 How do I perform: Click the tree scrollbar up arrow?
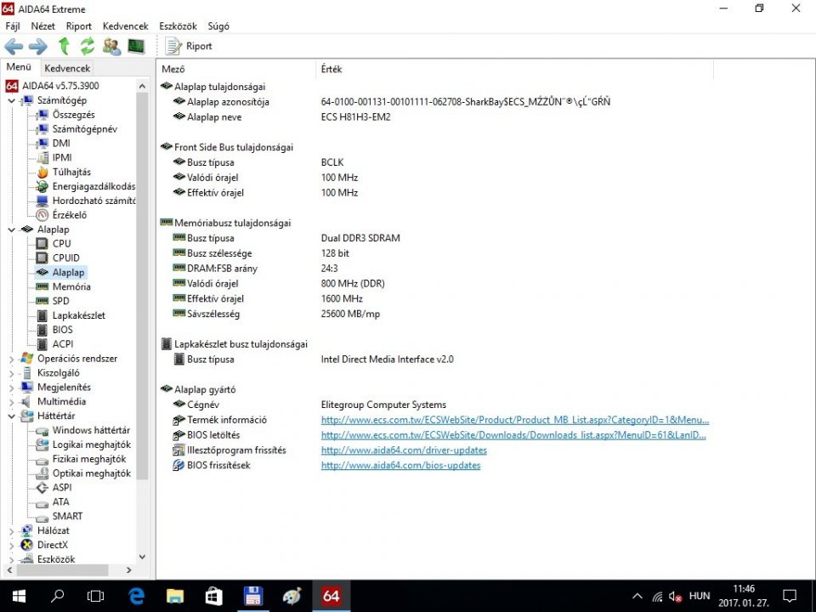tap(142, 85)
